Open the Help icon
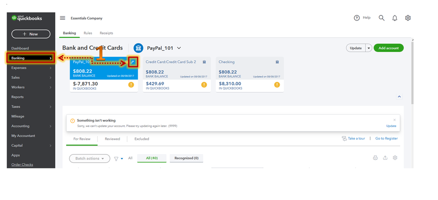 [357, 18]
